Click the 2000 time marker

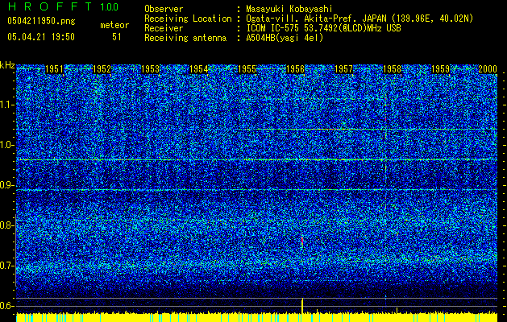pyautogui.click(x=488, y=69)
